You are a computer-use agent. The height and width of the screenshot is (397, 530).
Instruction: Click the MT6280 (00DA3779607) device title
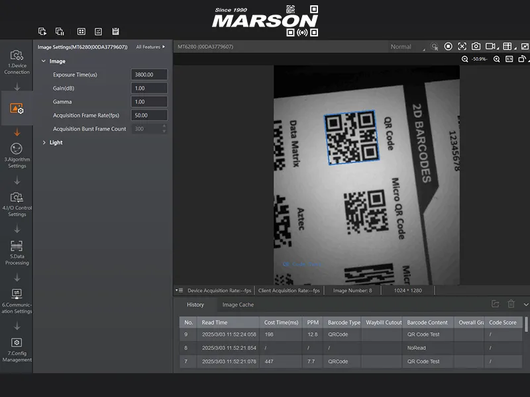tap(205, 46)
